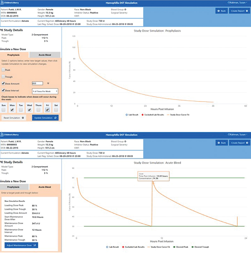Check the Sun dosing day box
The image size is (251, 253).
pos(3,110)
